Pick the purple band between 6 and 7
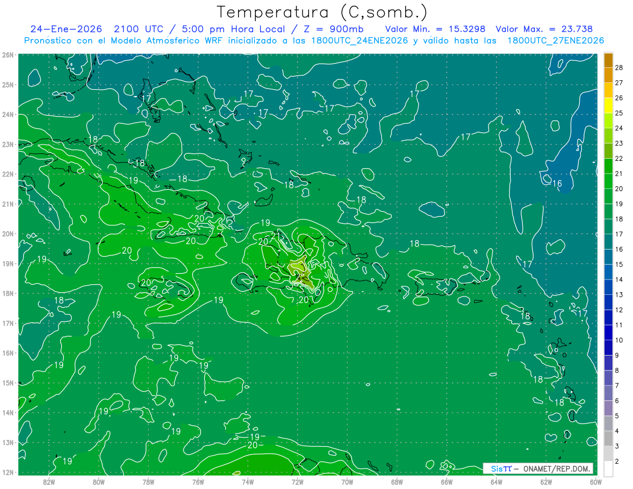Screen dimensions: 633x489 pyautogui.click(x=608, y=394)
